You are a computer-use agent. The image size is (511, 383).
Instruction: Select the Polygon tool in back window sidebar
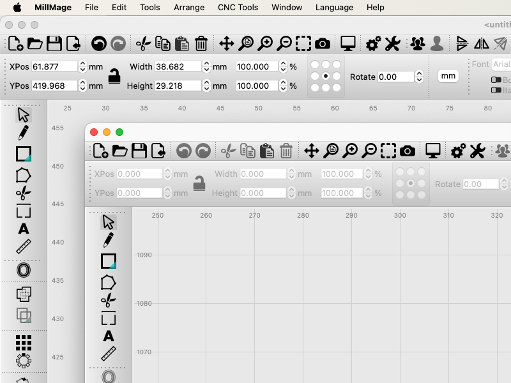click(x=24, y=174)
